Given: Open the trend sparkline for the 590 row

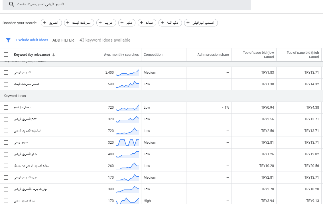Looking at the screenshot, I should (x=127, y=84).
